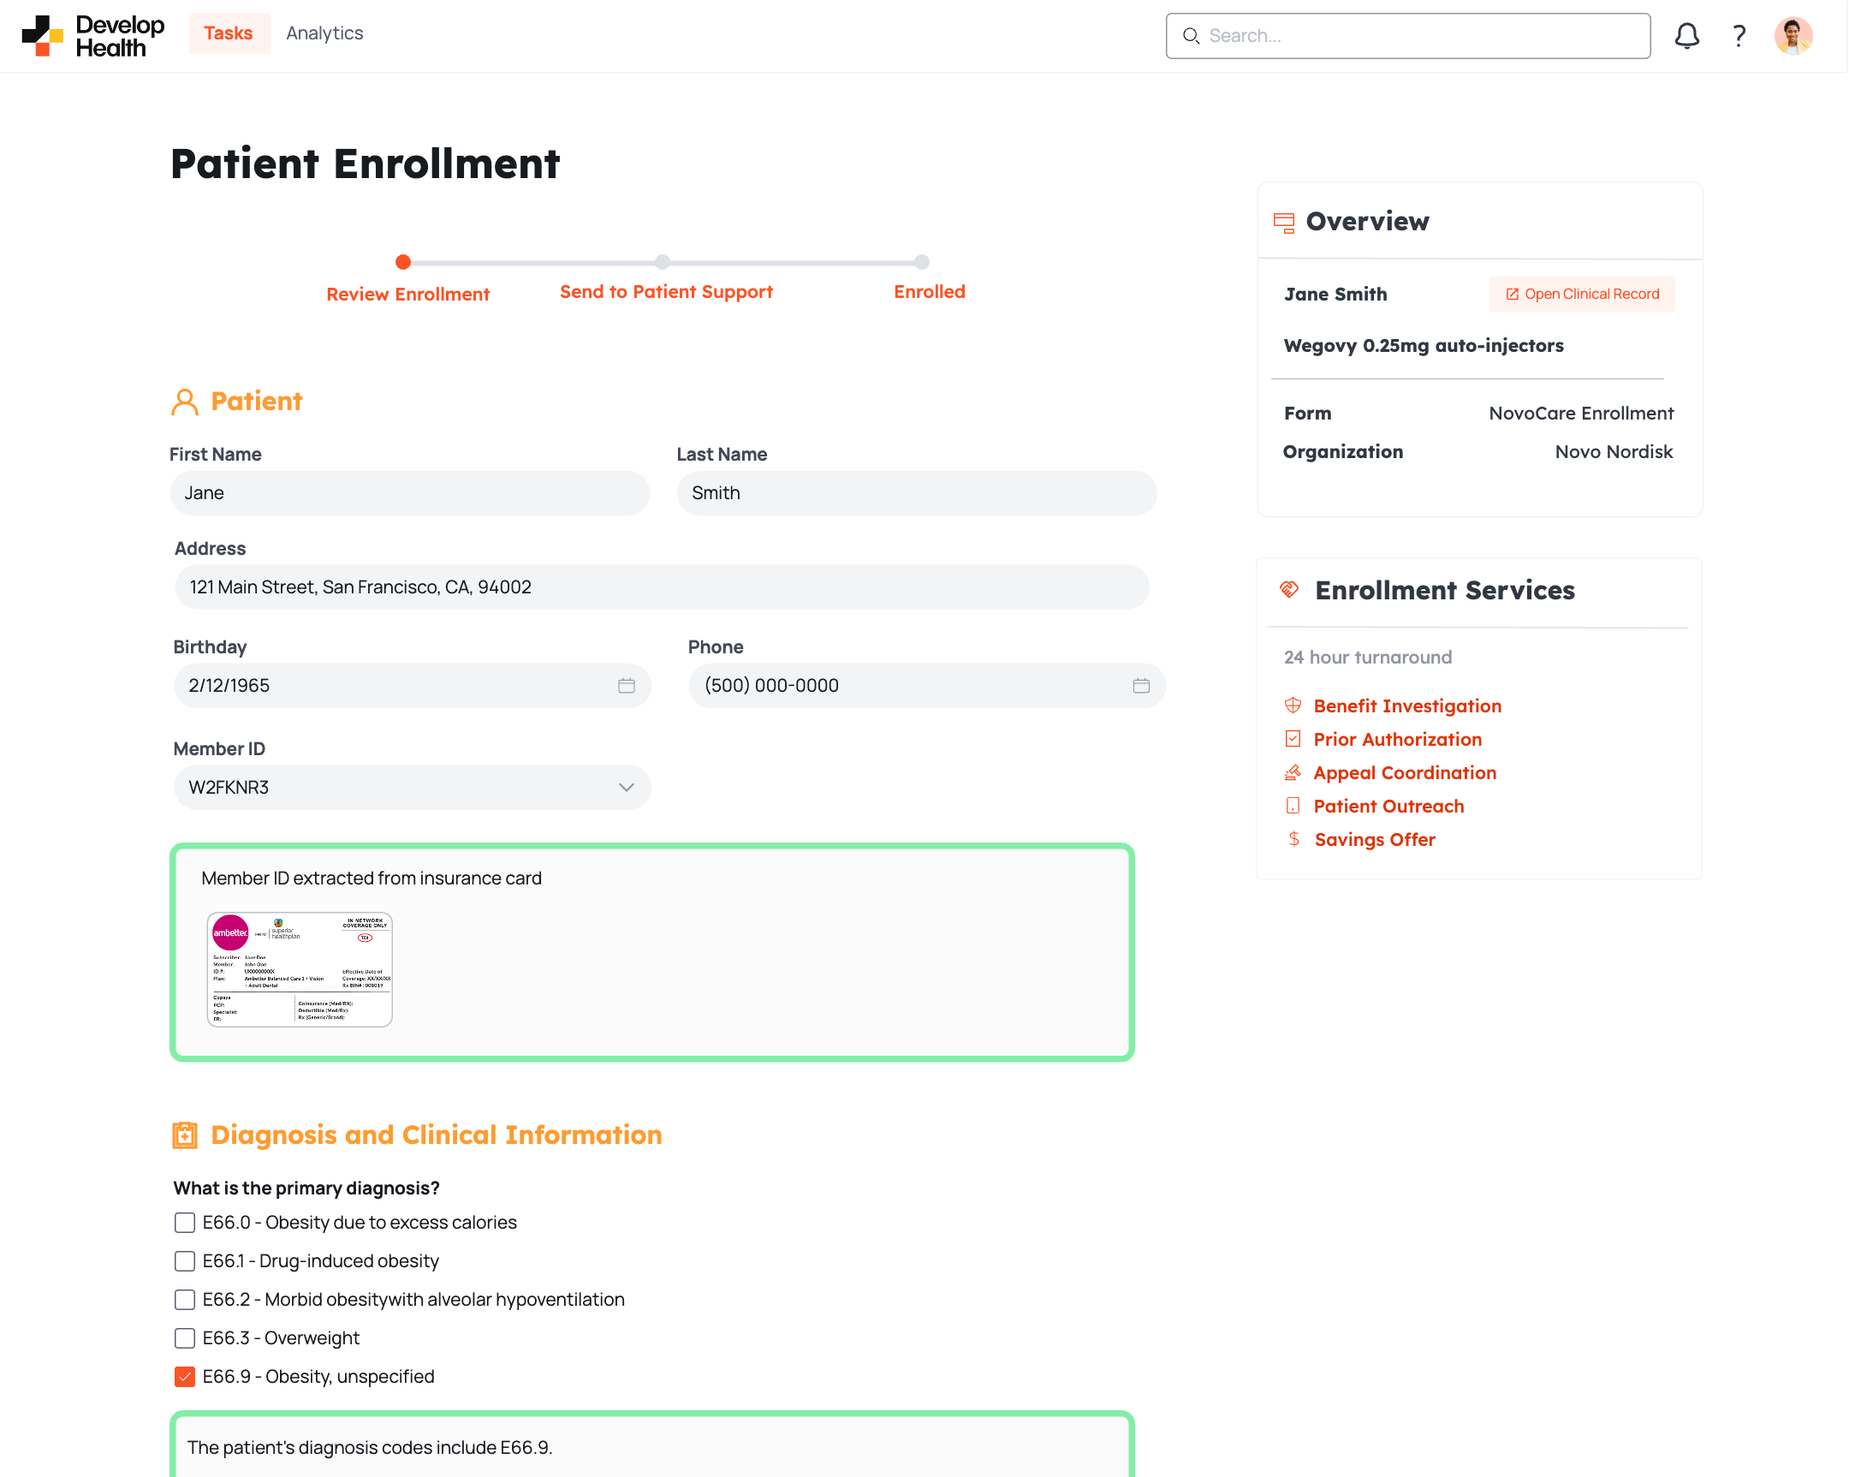Viewport: 1849px width, 1477px height.
Task: Switch to the Analytics tab
Action: (324, 33)
